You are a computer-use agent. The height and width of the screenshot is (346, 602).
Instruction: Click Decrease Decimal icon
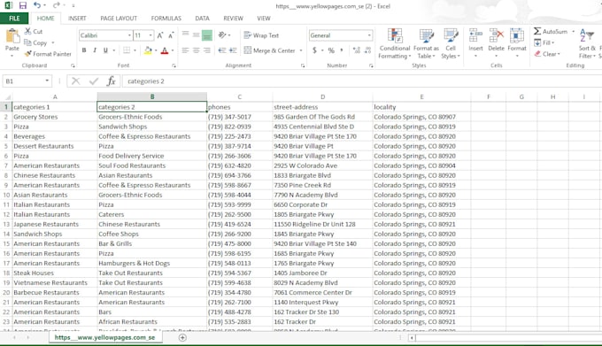click(367, 50)
